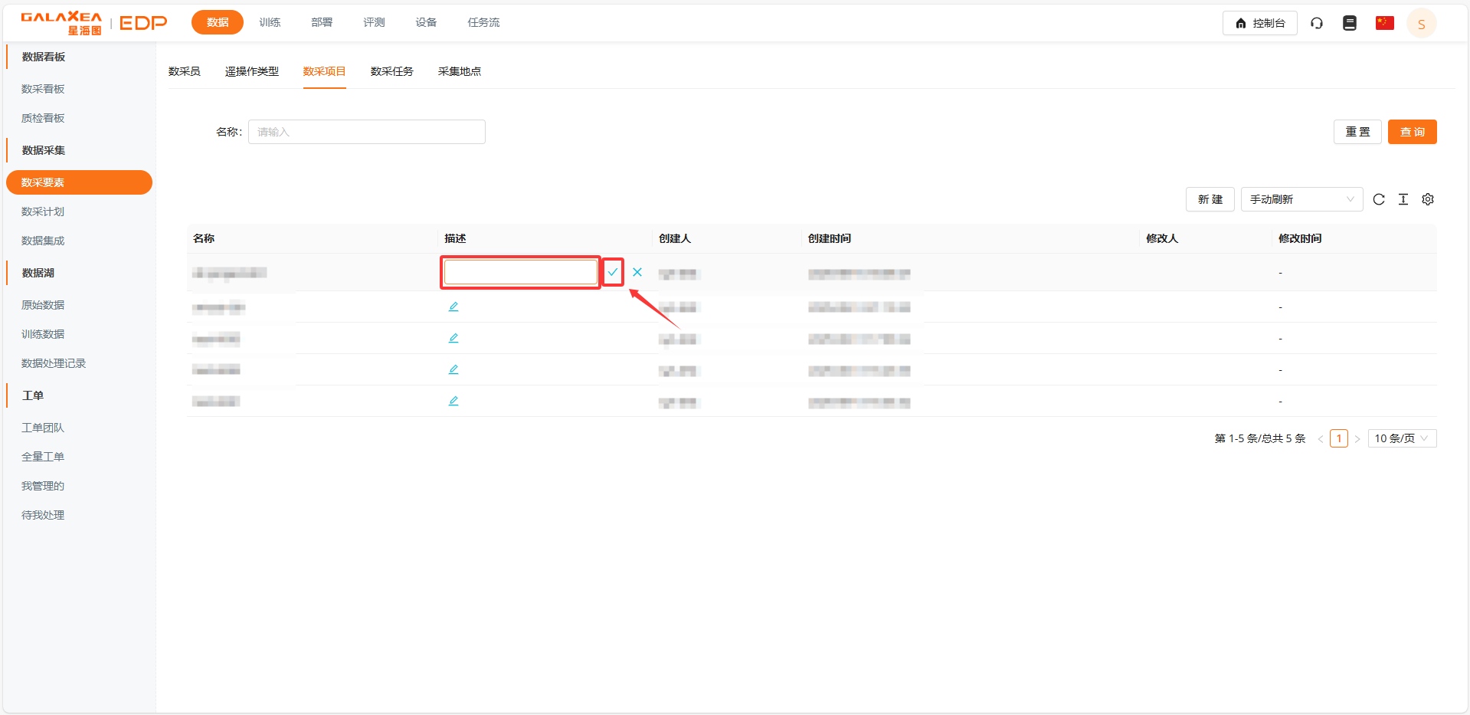Switch to the 数采任务 tab

391,71
